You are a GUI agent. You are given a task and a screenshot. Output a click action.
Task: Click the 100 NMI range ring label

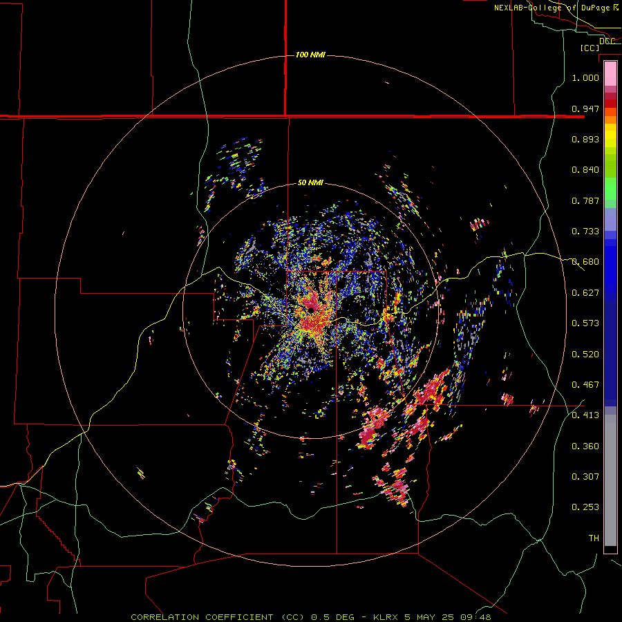coord(310,55)
